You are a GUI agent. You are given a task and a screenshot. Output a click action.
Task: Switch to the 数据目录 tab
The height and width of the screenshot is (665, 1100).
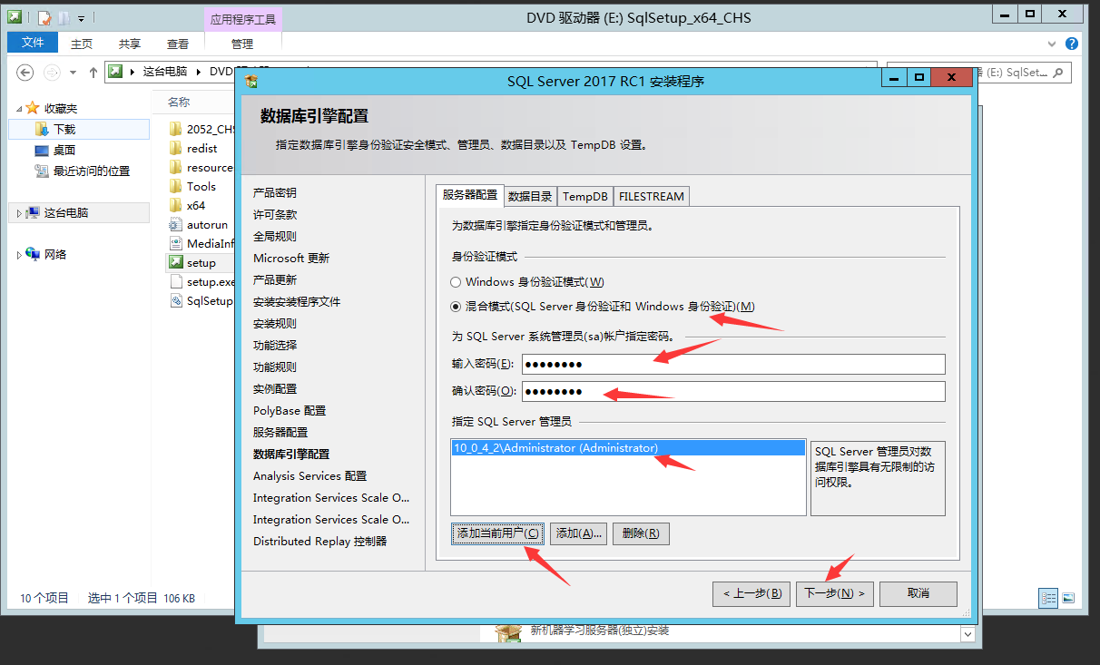coord(530,196)
